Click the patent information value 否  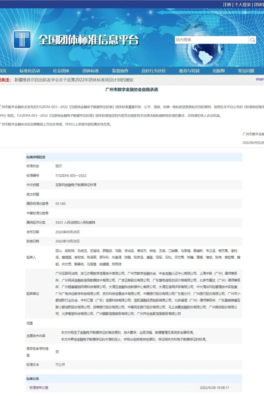[x=57, y=352]
